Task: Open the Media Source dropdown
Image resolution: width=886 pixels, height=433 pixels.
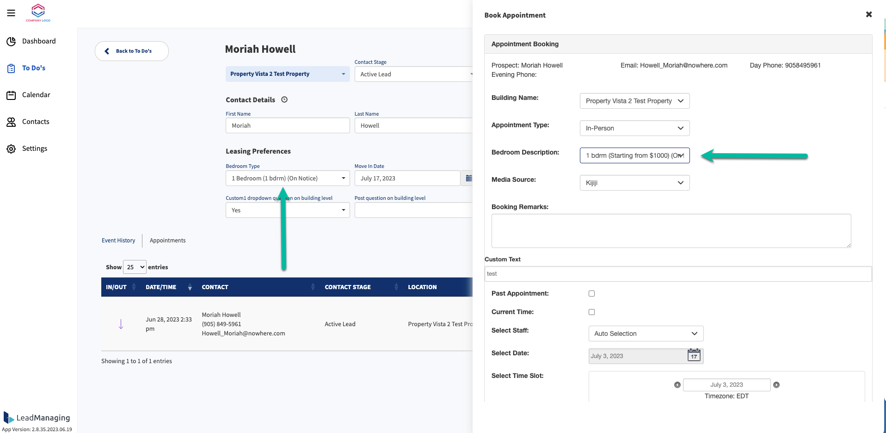Action: pyautogui.click(x=634, y=183)
